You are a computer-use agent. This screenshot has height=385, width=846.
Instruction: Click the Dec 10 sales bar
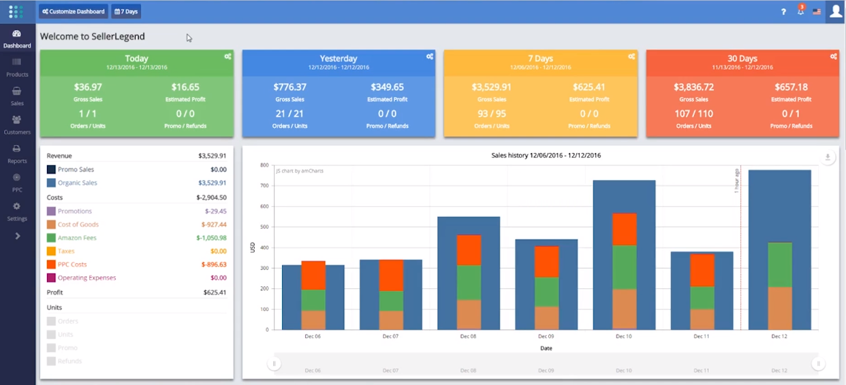coord(624,255)
